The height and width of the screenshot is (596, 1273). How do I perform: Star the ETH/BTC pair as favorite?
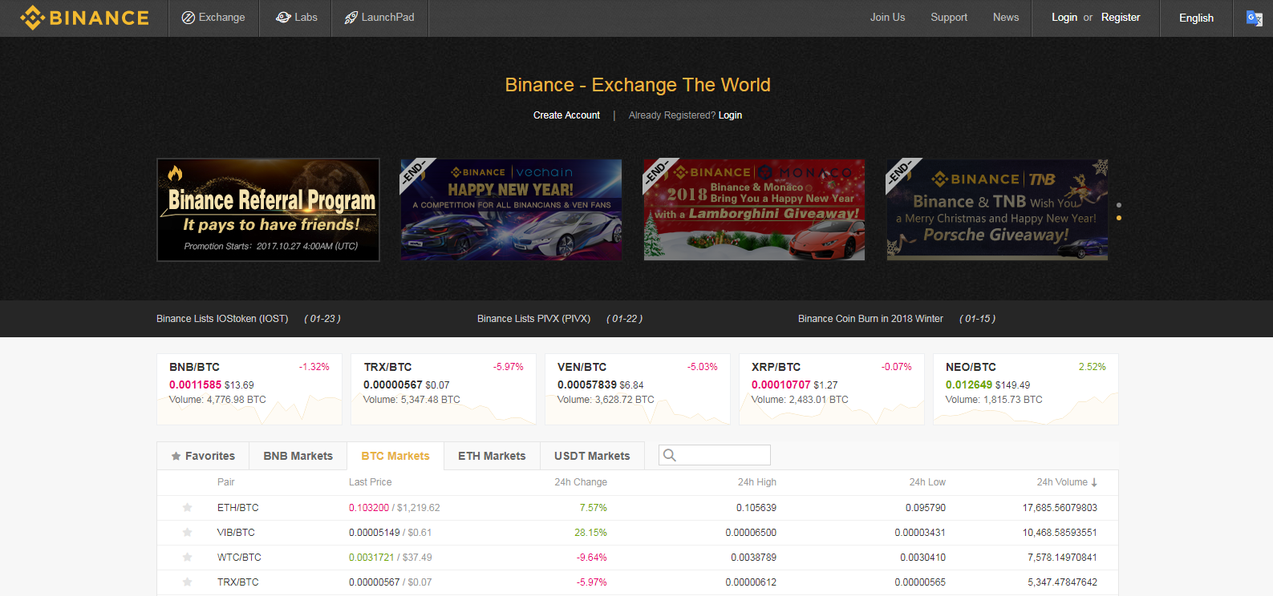click(x=187, y=507)
